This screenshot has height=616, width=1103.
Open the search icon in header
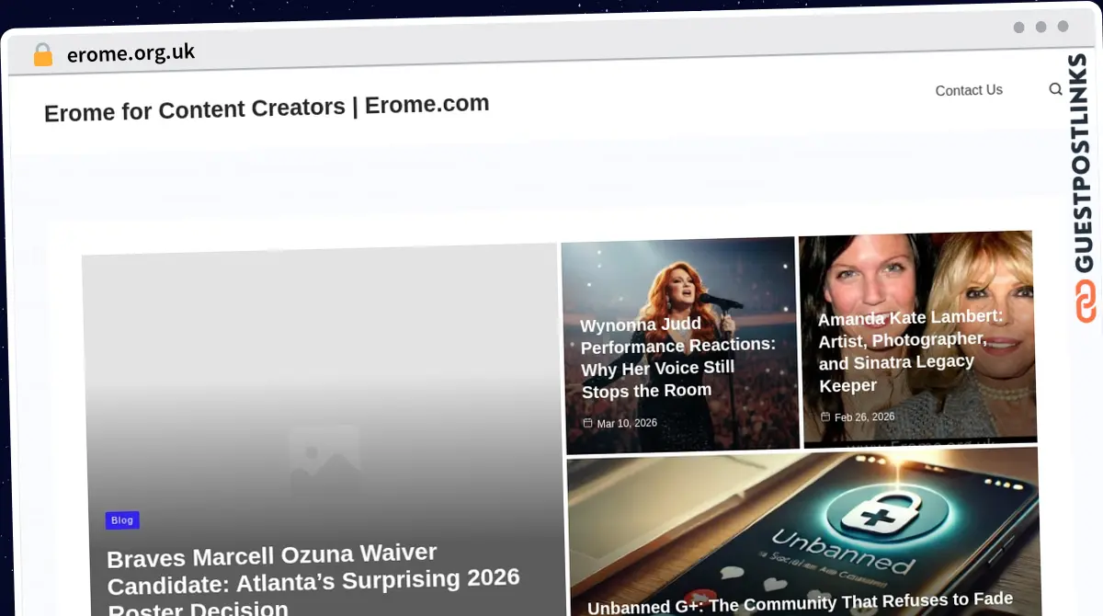tap(1055, 89)
